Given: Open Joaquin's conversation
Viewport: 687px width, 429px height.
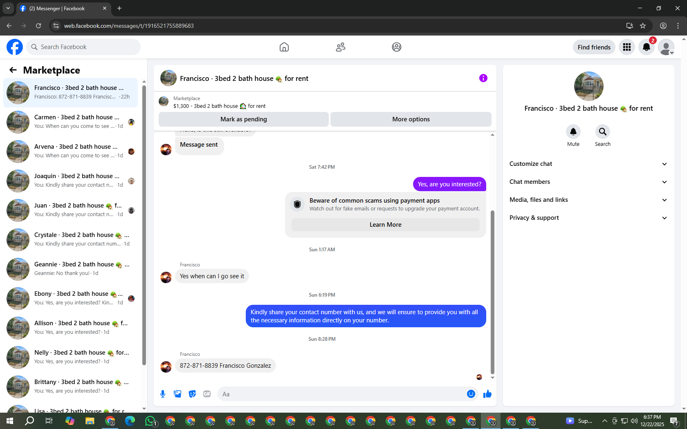Looking at the screenshot, I should [x=71, y=181].
